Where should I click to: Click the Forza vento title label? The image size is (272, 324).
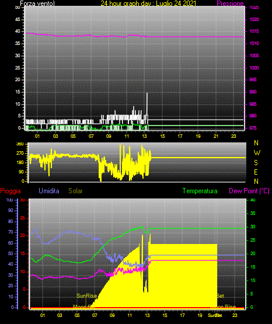37,4
